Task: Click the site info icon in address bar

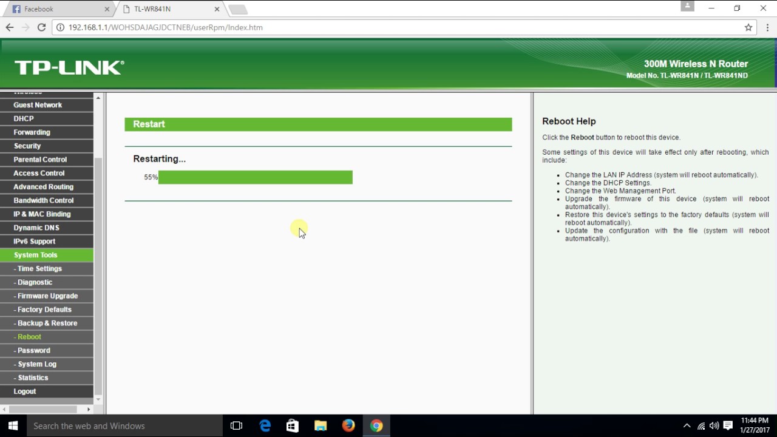Action: point(60,27)
